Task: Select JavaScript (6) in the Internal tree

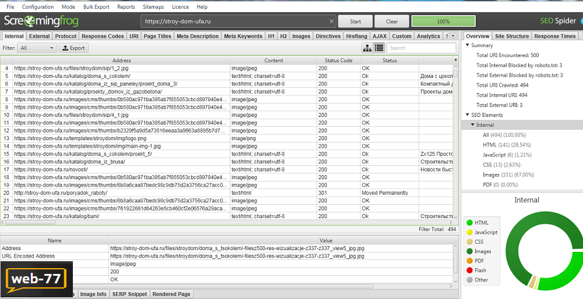Action: pos(507,155)
